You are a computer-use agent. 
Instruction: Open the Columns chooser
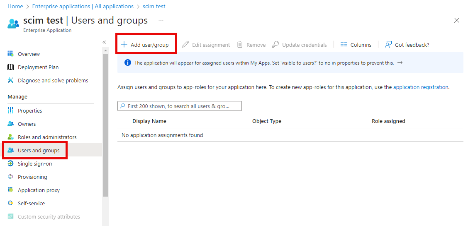(356, 45)
